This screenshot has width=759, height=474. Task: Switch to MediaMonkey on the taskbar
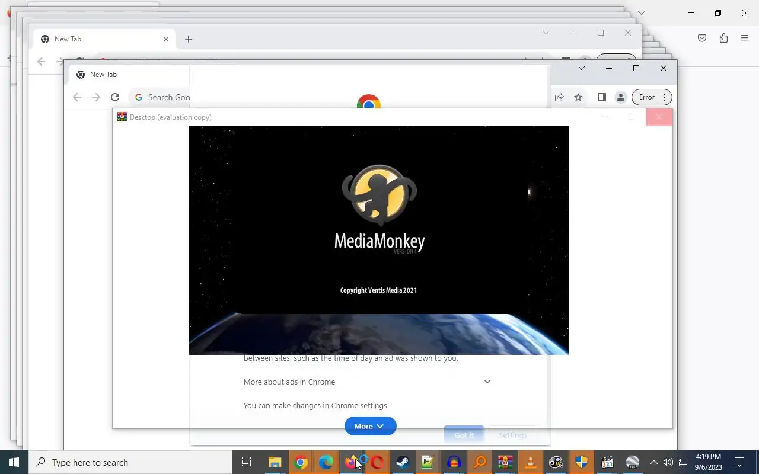tap(556, 462)
